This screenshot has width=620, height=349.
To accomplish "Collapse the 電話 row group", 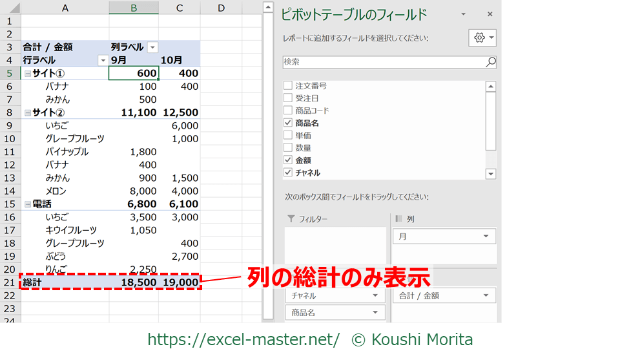I will point(28,204).
